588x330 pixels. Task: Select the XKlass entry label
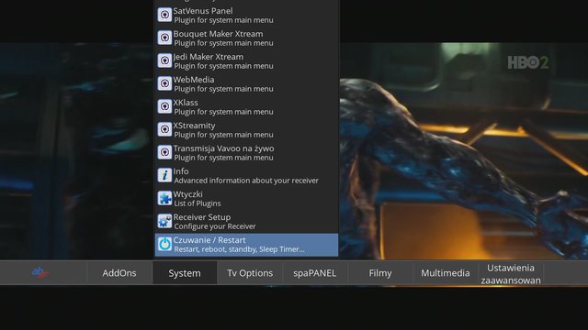coord(186,102)
